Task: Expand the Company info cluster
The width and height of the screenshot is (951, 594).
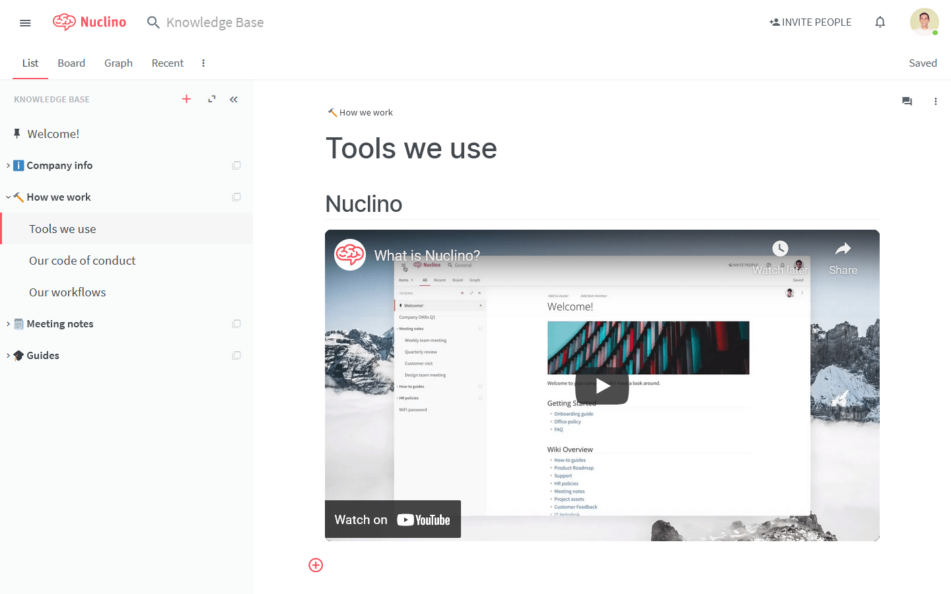Action: [x=8, y=166]
